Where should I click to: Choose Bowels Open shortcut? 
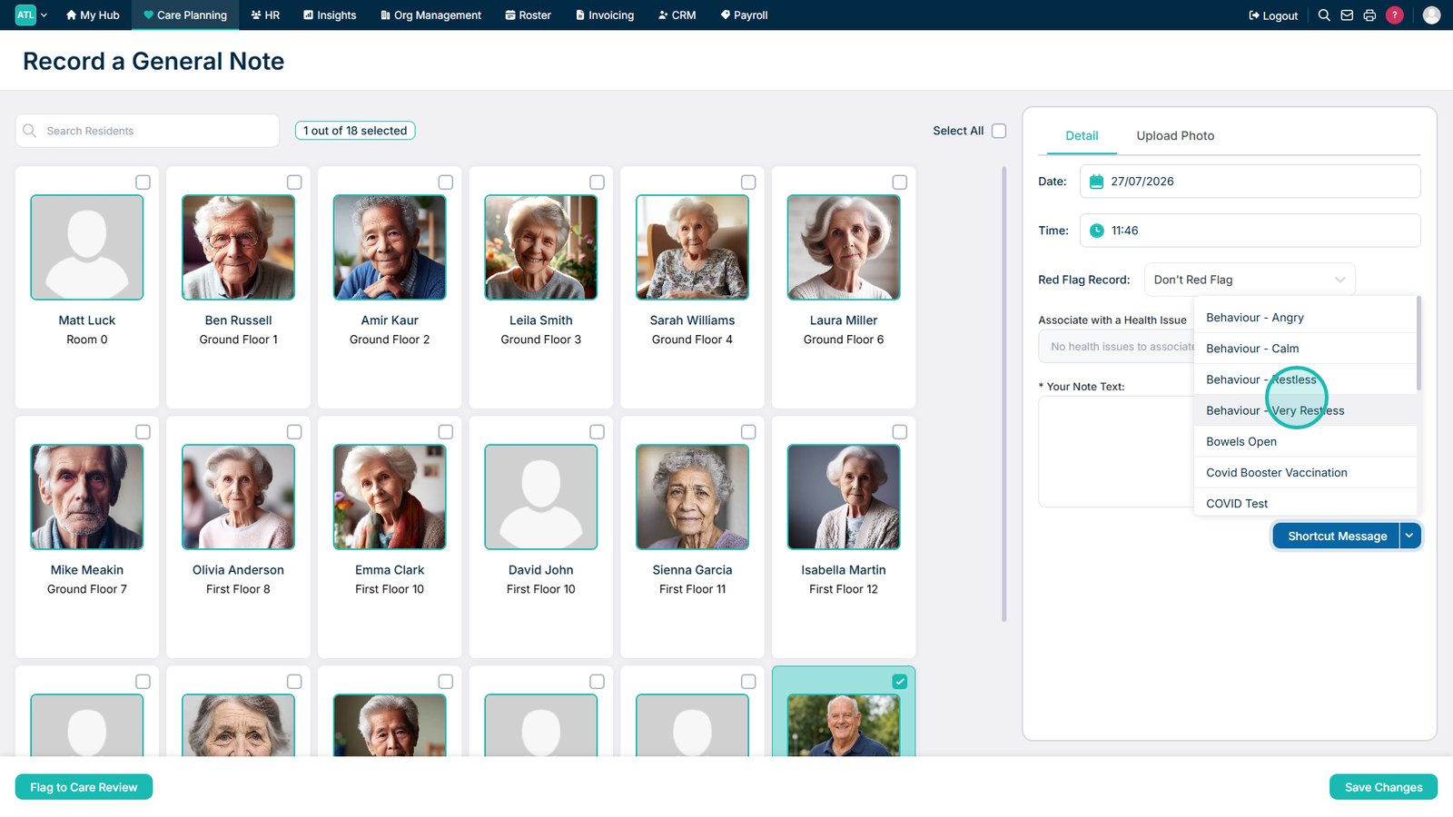(1305, 441)
